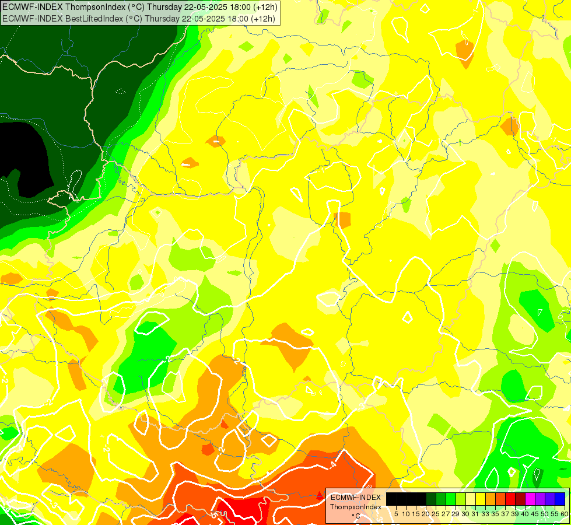The width and height of the screenshot is (571, 525).
Task: Select the bright green 27–29 legend swatch
Action: click(451, 499)
